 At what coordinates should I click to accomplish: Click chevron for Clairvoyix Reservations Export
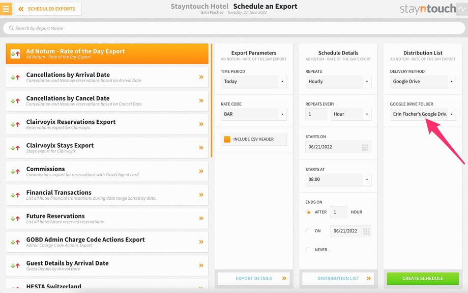click(201, 124)
